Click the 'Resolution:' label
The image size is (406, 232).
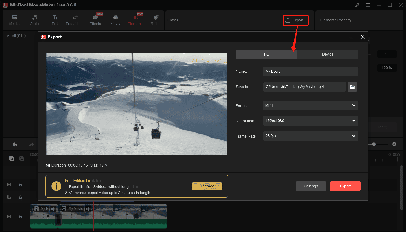(245, 121)
